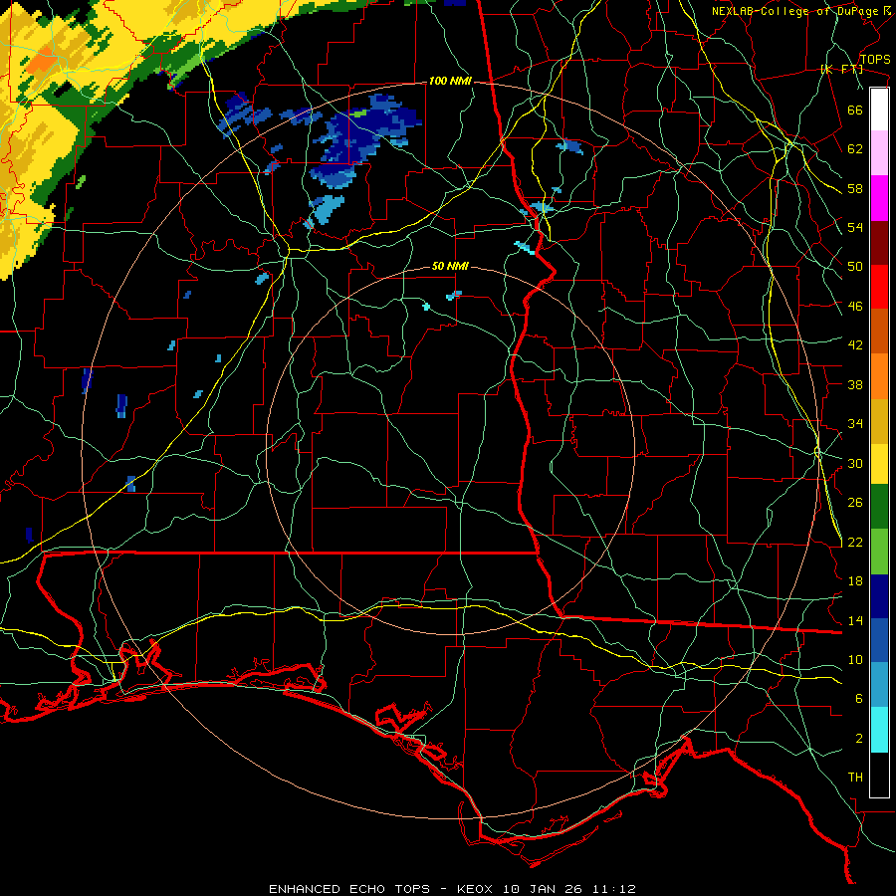Click the bright red legend swatch
This screenshot has height=896, width=896.
pyautogui.click(x=879, y=287)
